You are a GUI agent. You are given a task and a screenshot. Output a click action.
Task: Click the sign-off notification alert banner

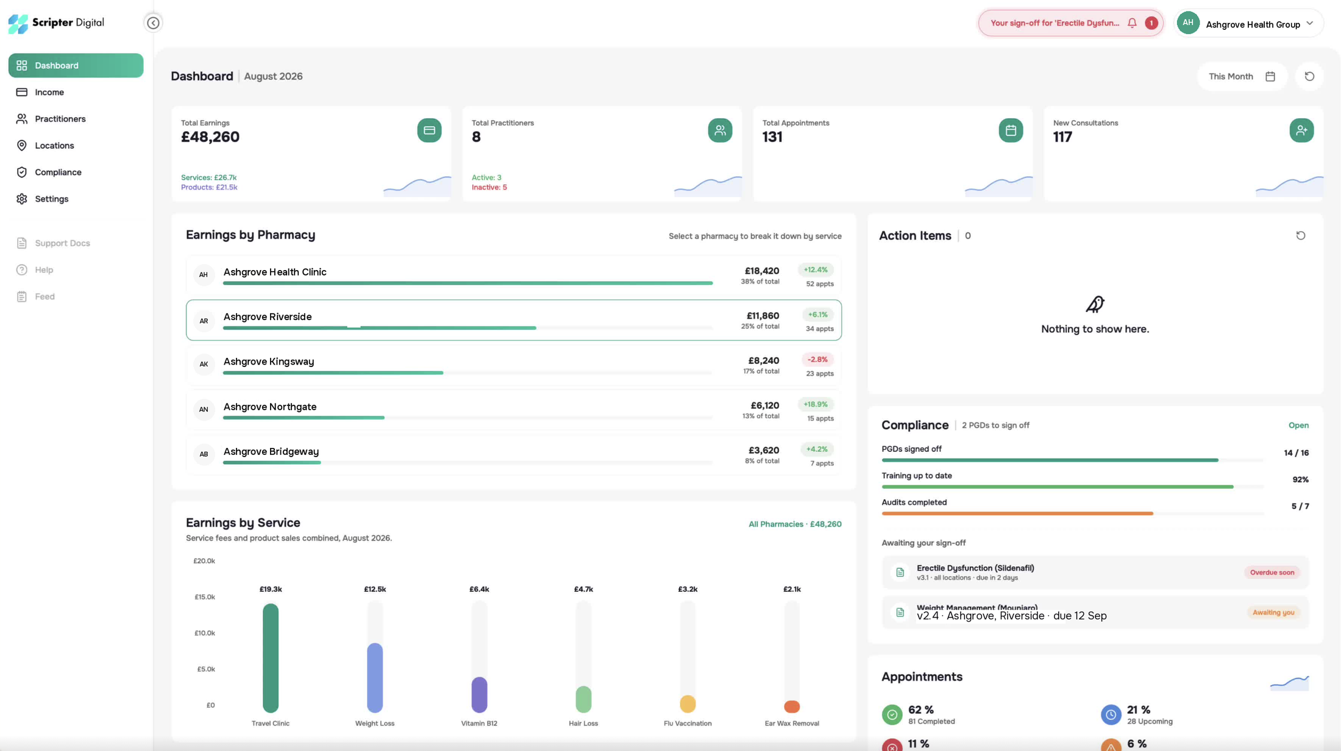coord(1070,23)
